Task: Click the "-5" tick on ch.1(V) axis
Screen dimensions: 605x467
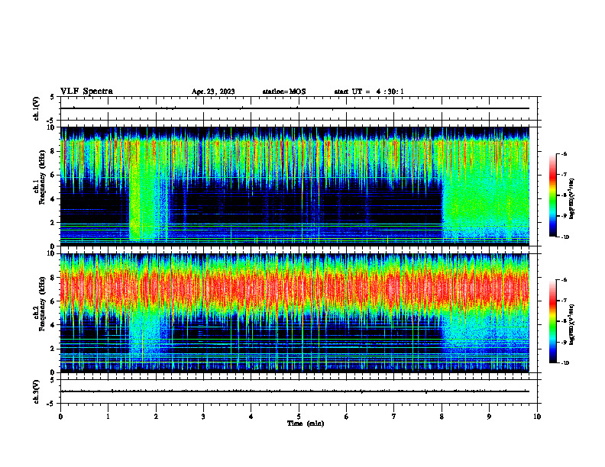Action: point(52,121)
